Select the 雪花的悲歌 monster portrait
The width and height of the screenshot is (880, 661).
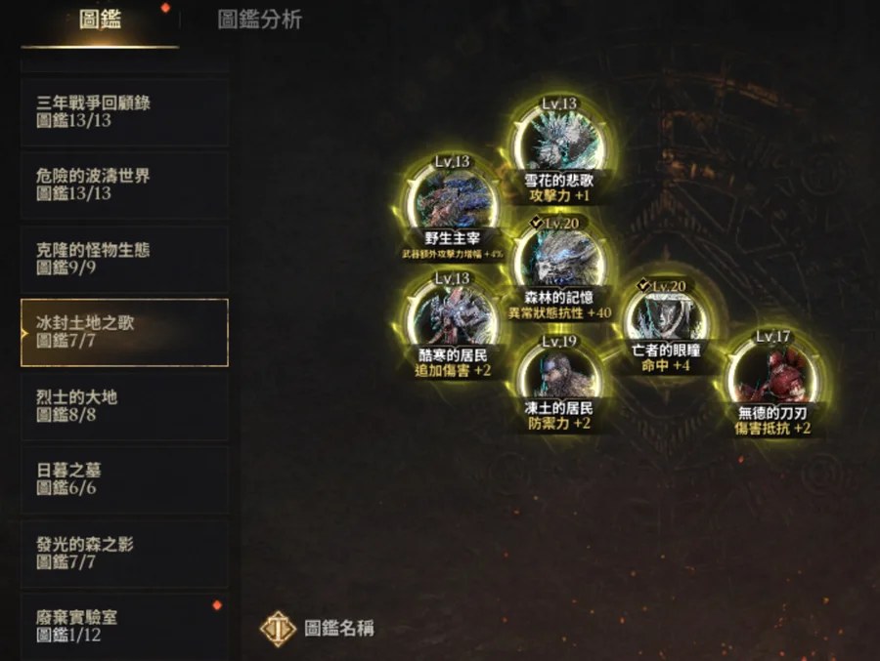click(x=559, y=143)
